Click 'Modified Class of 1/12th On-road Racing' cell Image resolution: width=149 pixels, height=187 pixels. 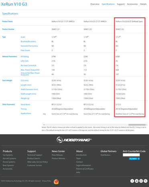tap(130, 114)
